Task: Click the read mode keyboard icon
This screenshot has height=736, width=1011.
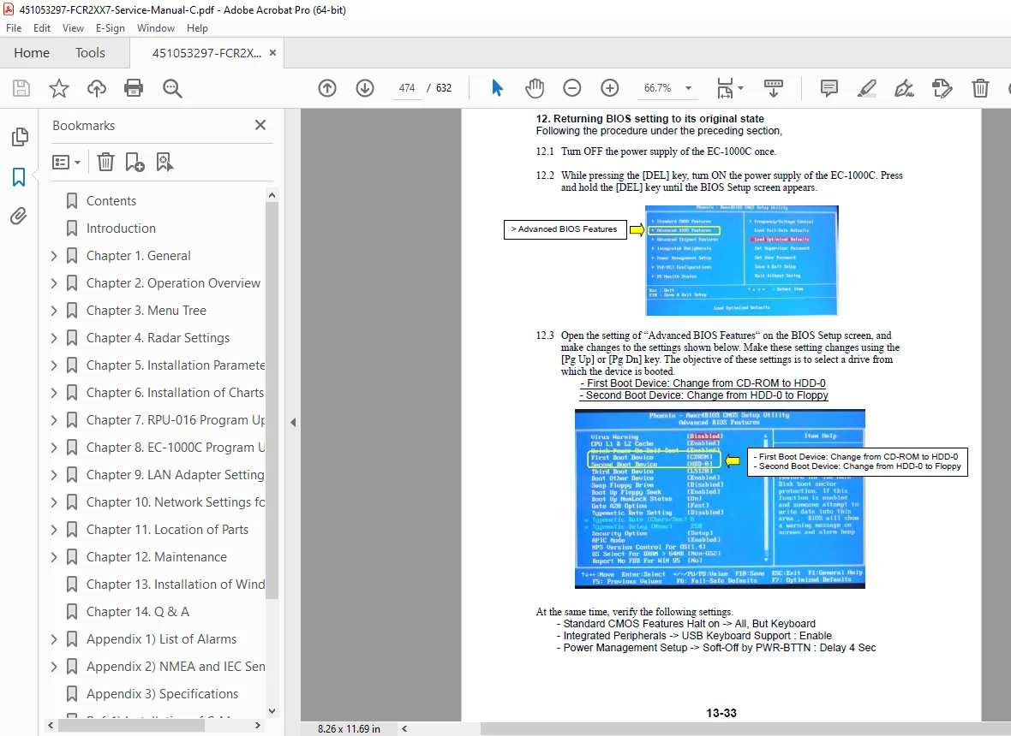Action: click(773, 88)
